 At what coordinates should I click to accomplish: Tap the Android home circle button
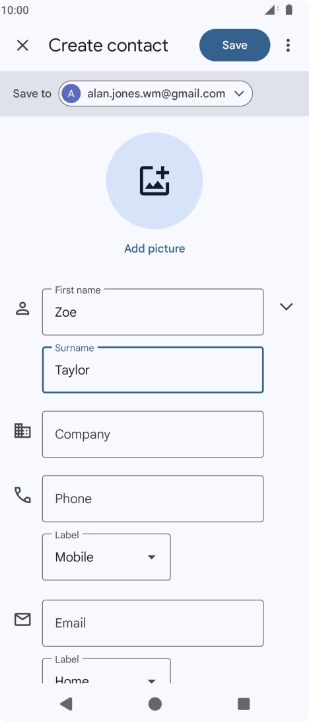point(155,703)
